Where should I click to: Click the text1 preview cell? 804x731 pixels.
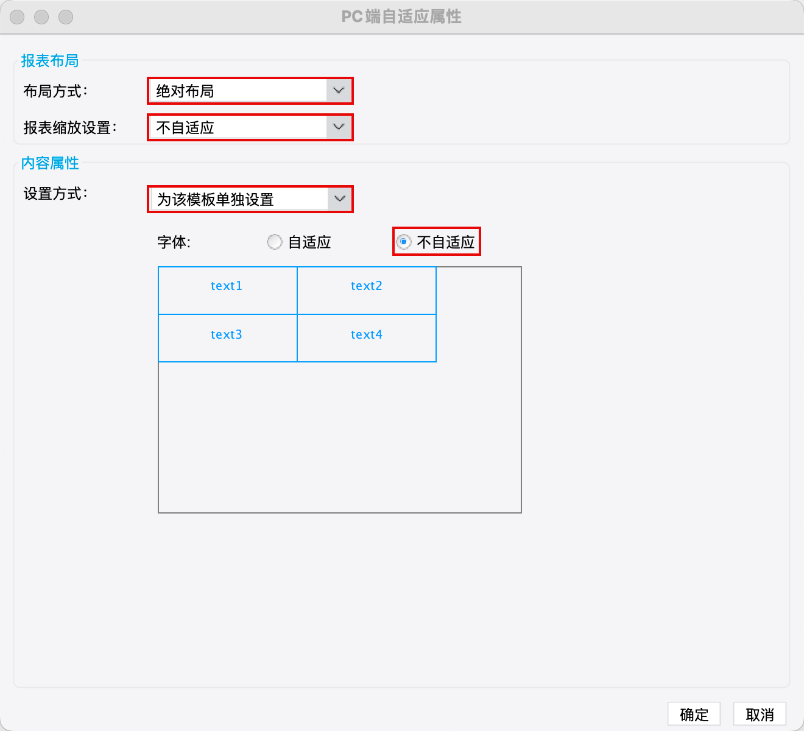[227, 291]
